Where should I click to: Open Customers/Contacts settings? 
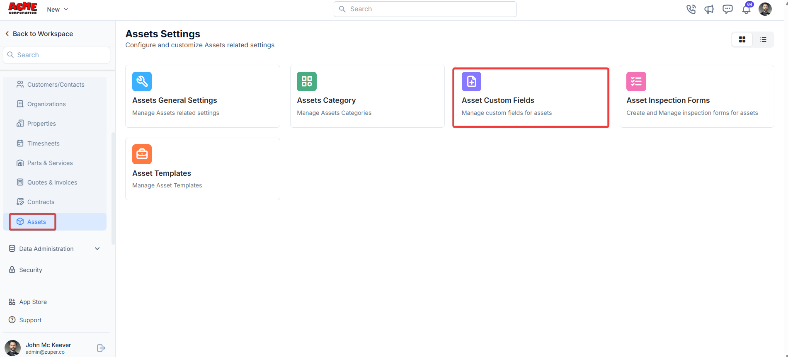(x=55, y=85)
